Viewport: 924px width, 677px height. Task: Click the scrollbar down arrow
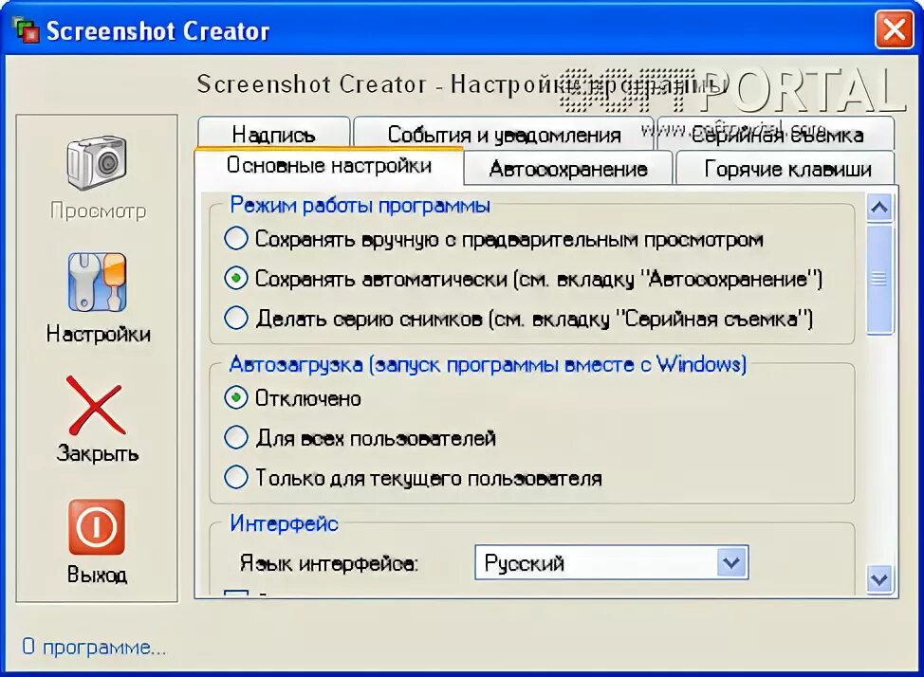(879, 579)
